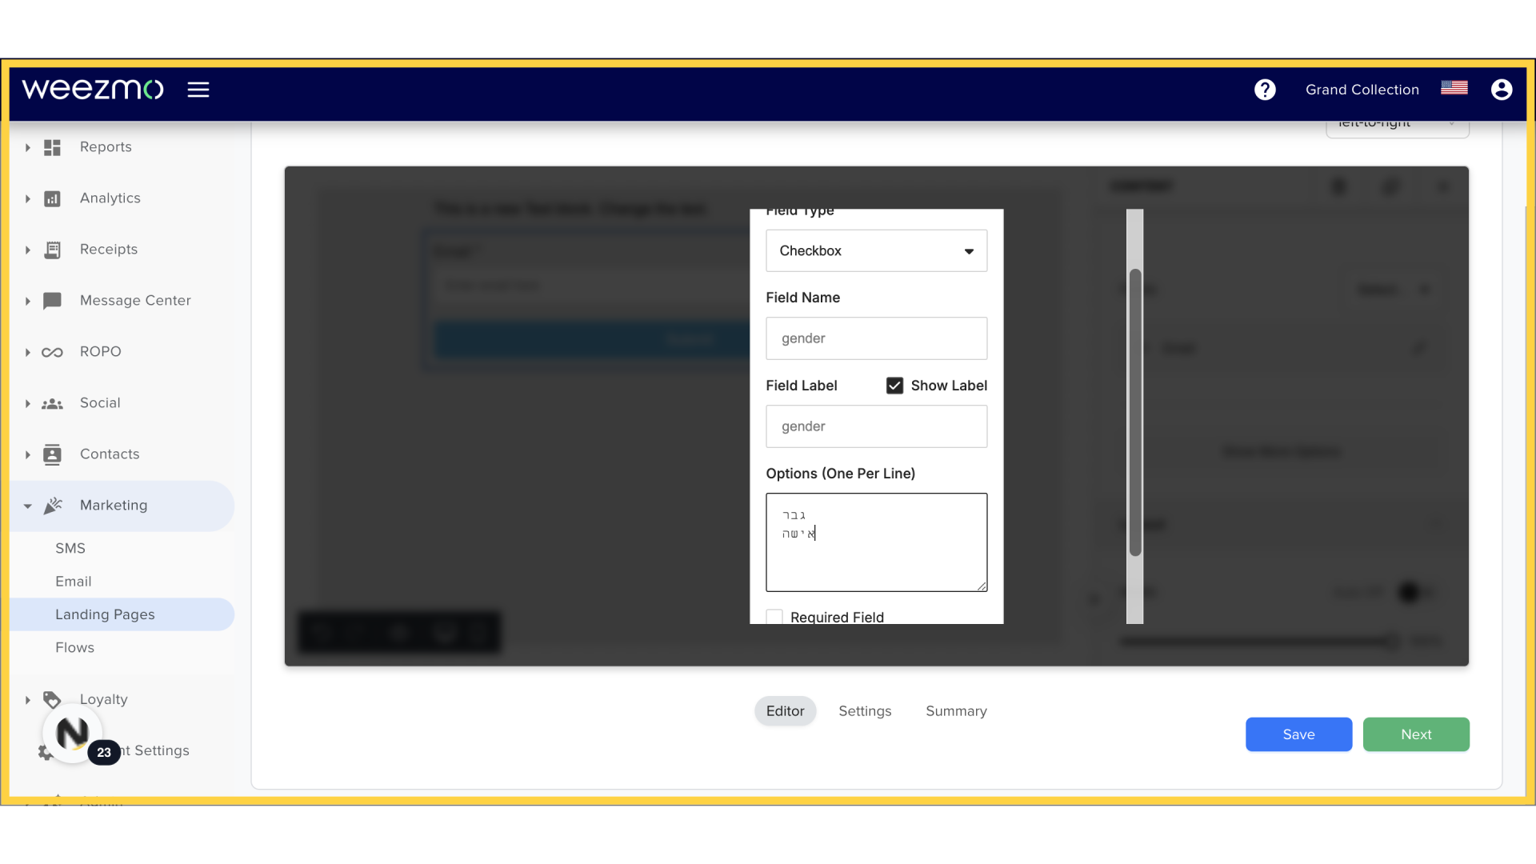
Task: Click the Analytics sidebar icon
Action: tap(53, 198)
